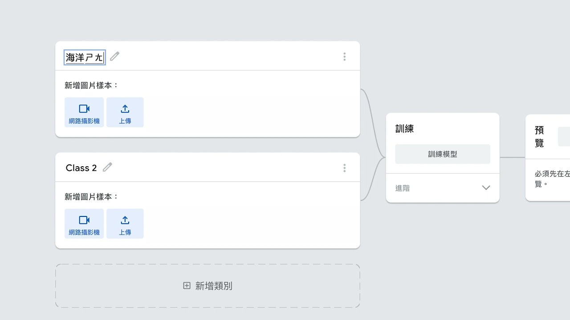Viewport: 570px width, 320px height.
Task: Click the 新增圖片樣本 label in the Class 2 card
Action: pyautogui.click(x=92, y=196)
